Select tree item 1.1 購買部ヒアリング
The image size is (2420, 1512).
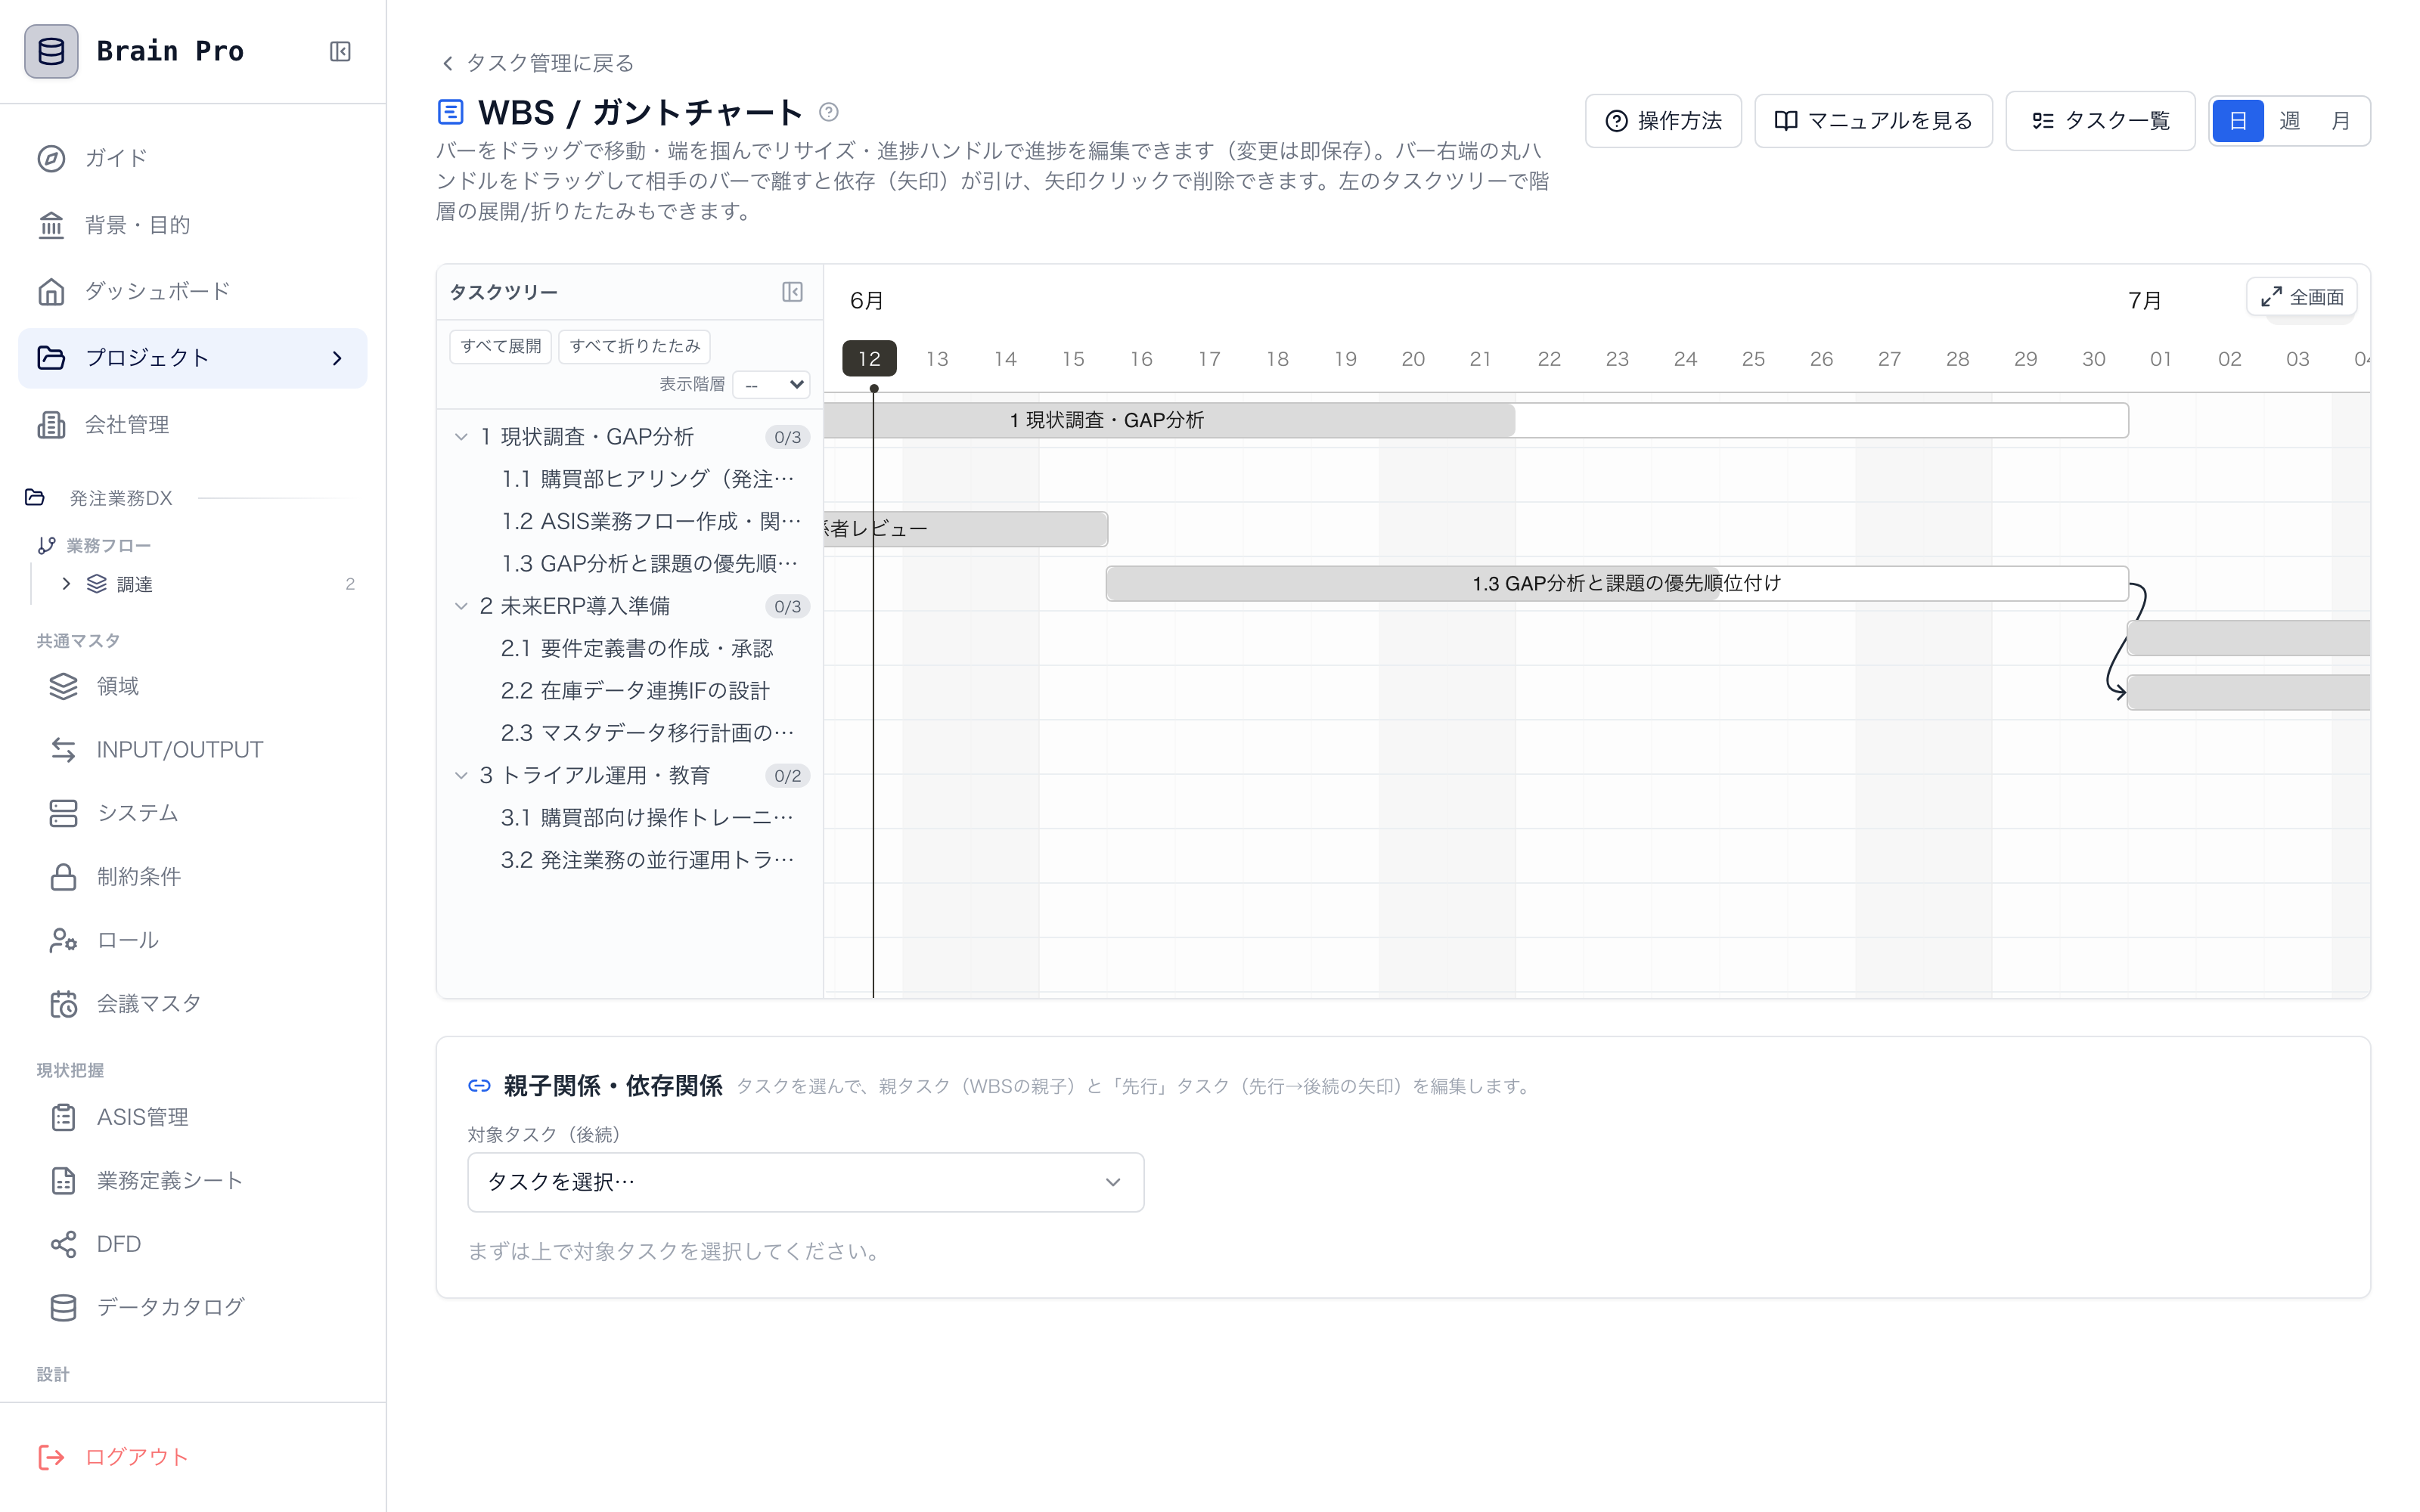(647, 479)
